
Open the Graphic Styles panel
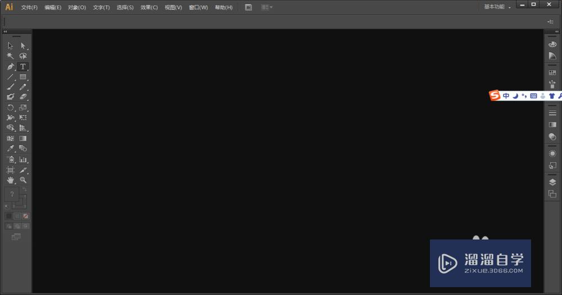[x=552, y=165]
